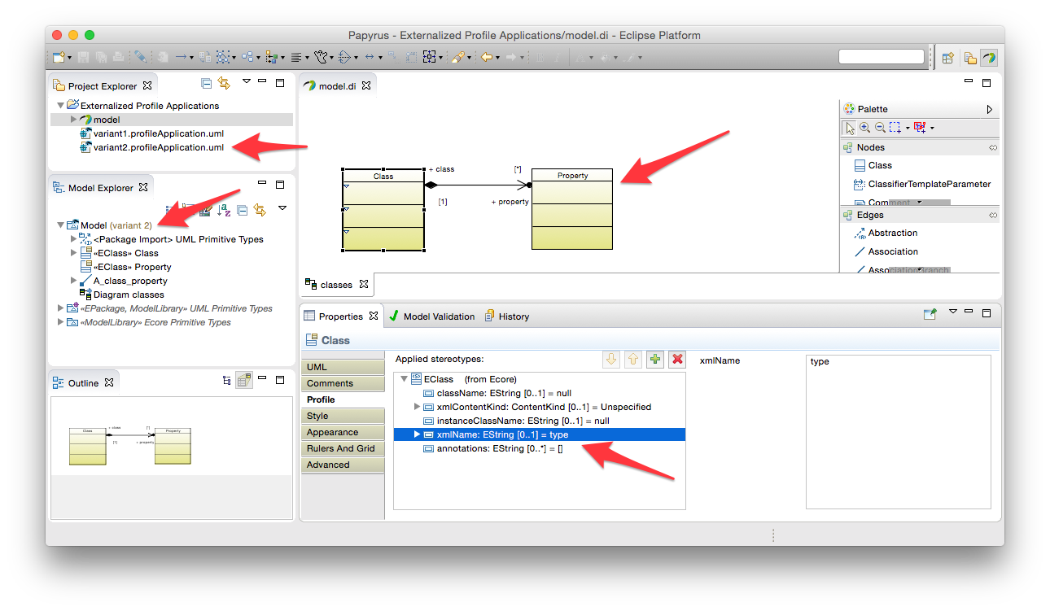
Task: Collapse the Palette with its arrow button
Action: pos(990,109)
